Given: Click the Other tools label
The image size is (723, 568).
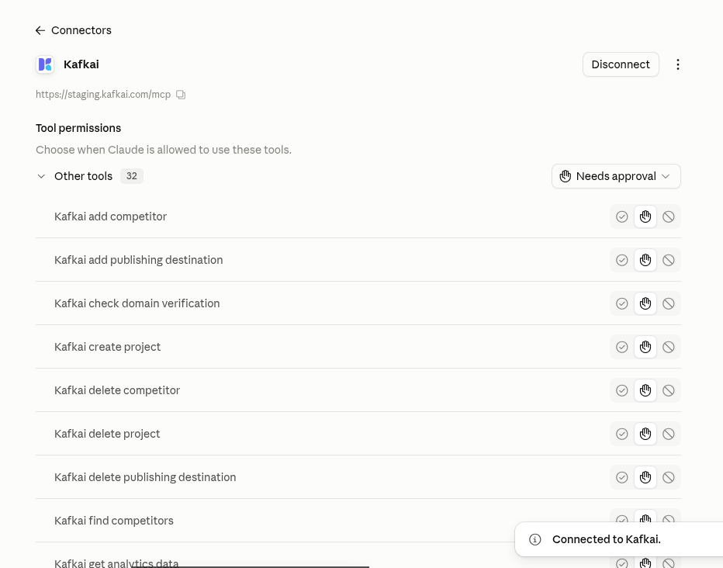Looking at the screenshot, I should [x=84, y=176].
